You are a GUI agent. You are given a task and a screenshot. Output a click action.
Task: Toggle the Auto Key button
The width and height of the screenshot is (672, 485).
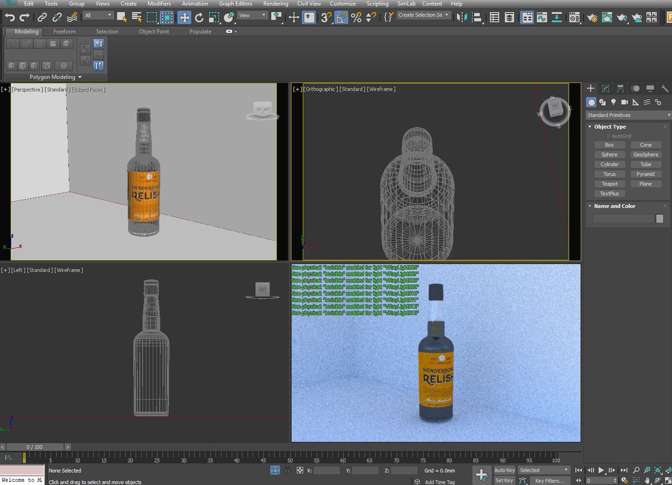(x=504, y=470)
